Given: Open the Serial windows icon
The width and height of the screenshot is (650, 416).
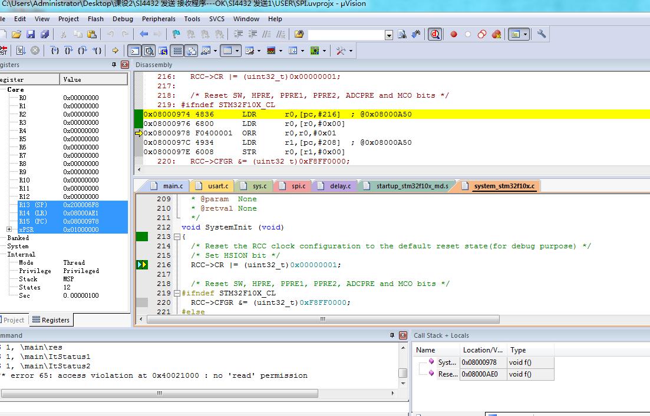Looking at the screenshot, I should pyautogui.click(x=249, y=51).
